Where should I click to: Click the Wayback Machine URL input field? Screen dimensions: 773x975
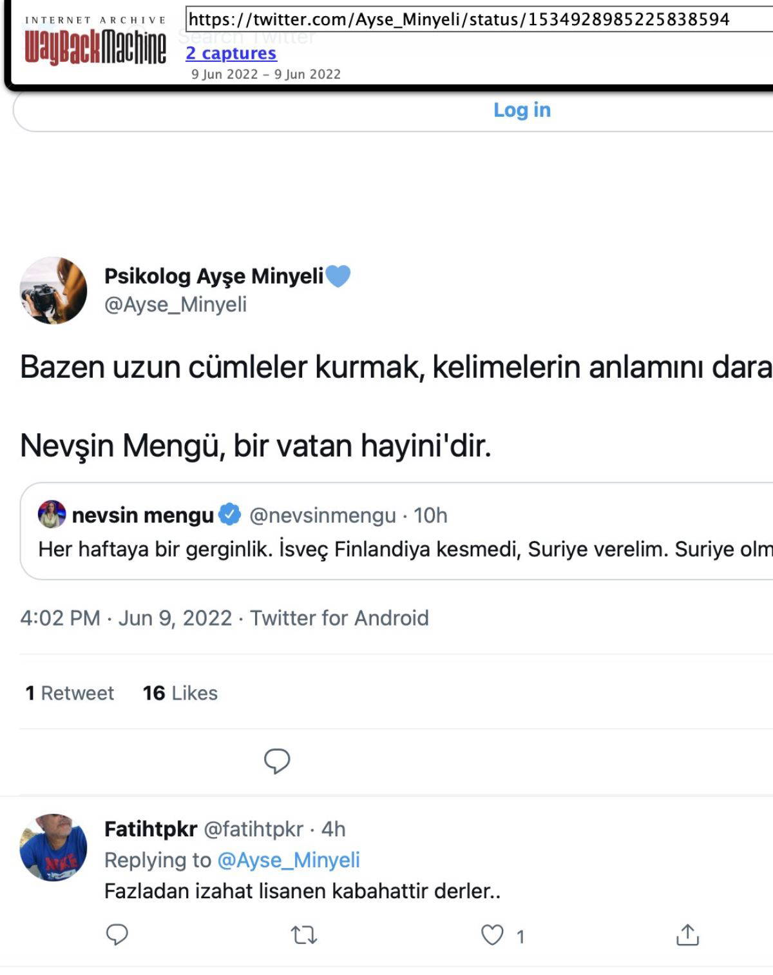coord(477,19)
